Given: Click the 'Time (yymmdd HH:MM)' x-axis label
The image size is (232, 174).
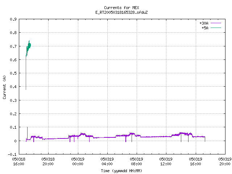Looking at the screenshot, I should tap(121, 171).
